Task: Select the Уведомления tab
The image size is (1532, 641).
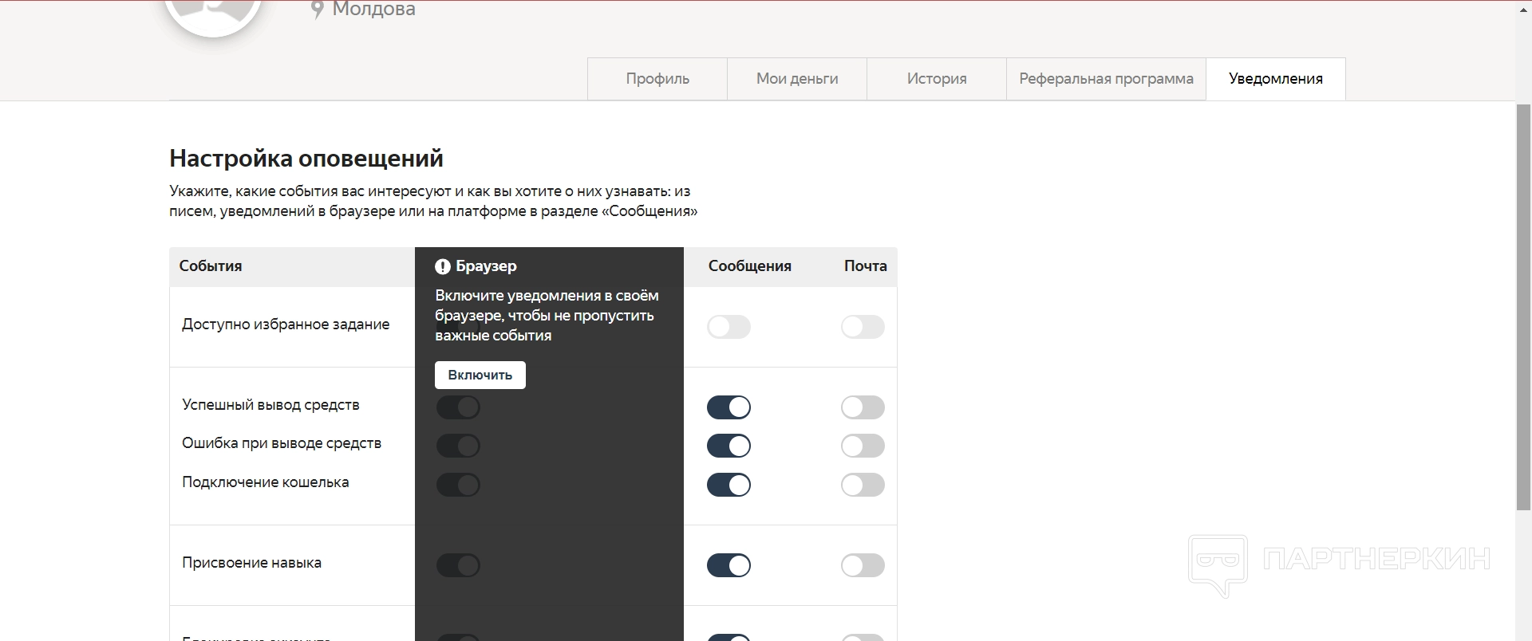Action: (x=1275, y=79)
